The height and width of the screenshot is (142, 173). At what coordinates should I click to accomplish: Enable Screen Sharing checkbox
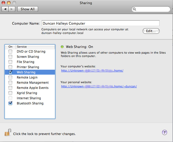10,57
